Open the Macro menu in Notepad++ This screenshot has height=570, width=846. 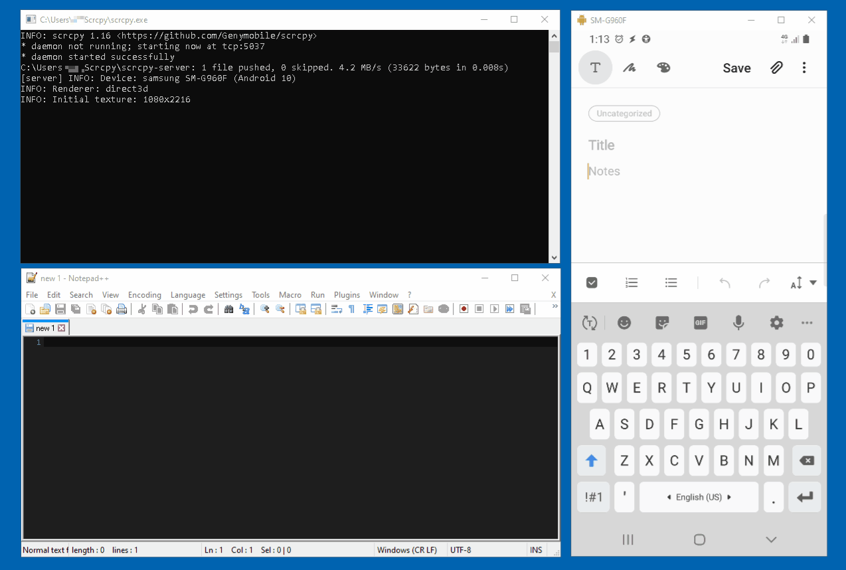290,295
